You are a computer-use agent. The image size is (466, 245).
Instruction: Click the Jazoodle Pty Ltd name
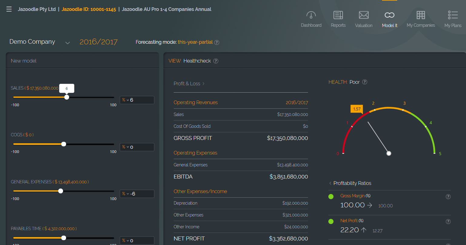37,9
